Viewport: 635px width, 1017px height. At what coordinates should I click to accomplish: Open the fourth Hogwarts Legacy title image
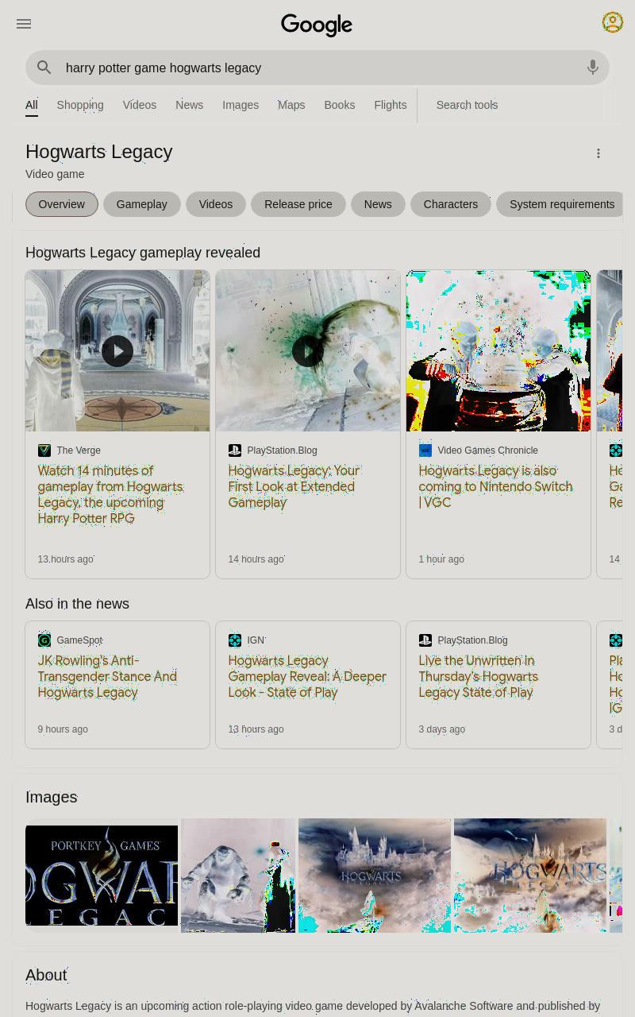[x=530, y=876]
